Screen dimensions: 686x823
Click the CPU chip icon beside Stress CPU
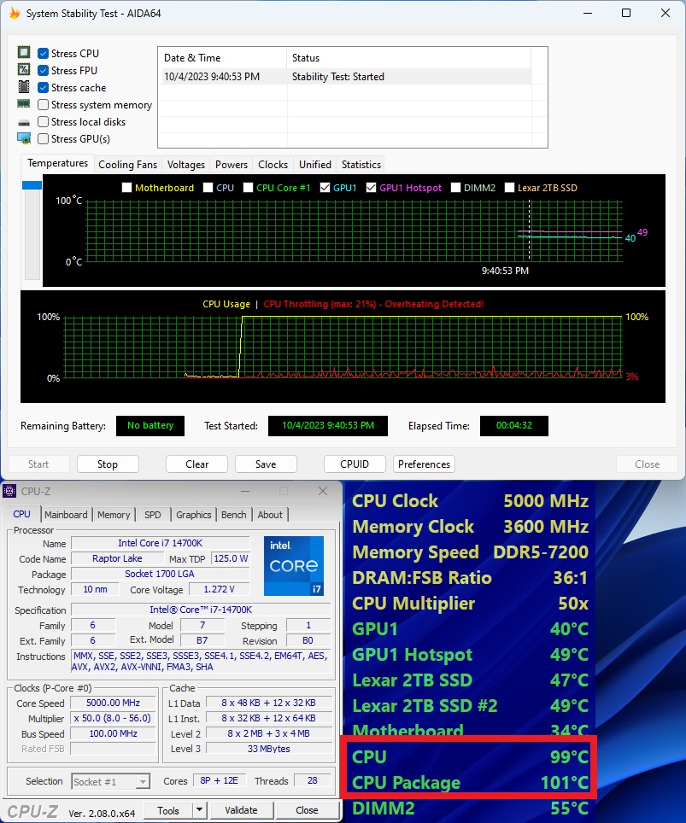pyautogui.click(x=24, y=52)
